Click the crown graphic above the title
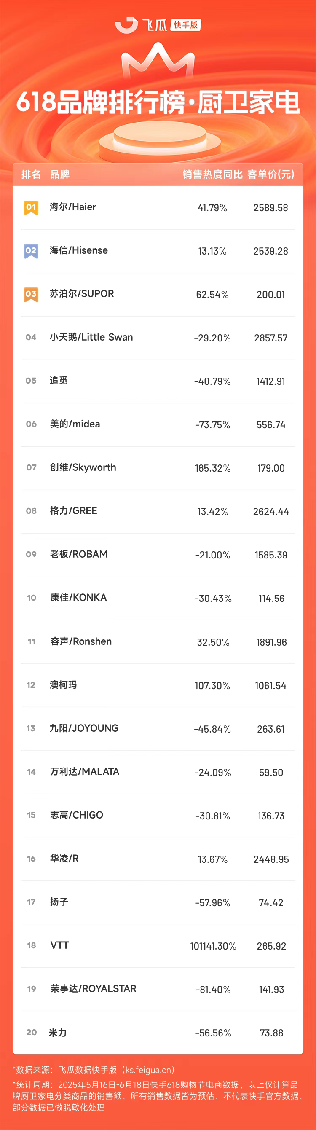 coord(158,60)
